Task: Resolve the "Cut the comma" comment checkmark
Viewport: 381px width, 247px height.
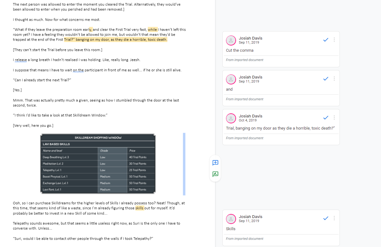Action: click(x=326, y=40)
